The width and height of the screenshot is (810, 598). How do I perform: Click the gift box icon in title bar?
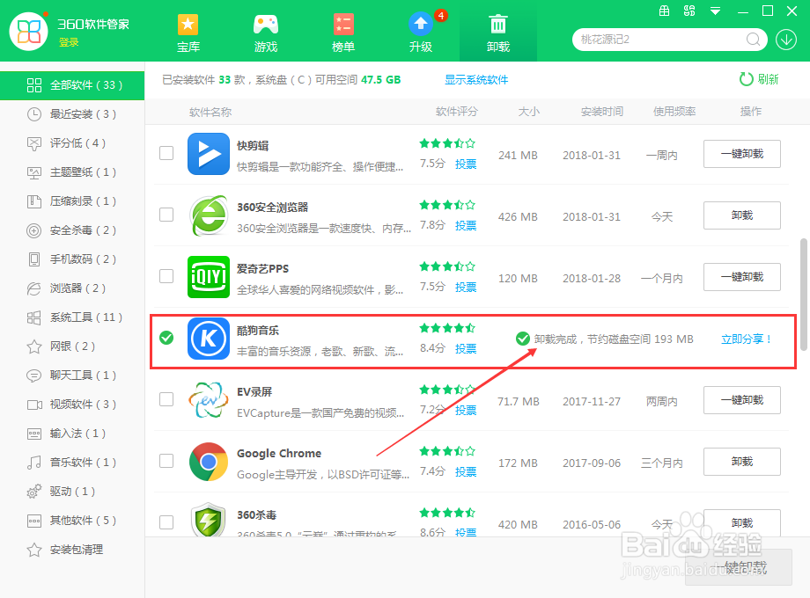pyautogui.click(x=665, y=11)
